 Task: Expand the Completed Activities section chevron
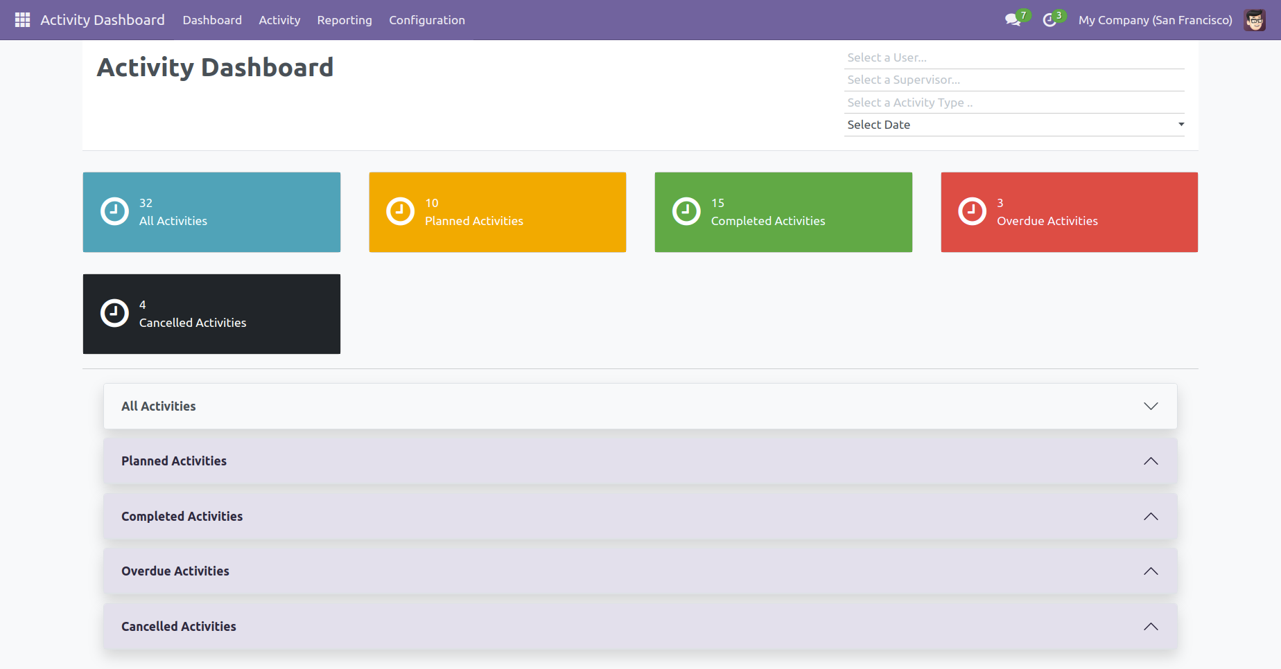click(x=1151, y=517)
